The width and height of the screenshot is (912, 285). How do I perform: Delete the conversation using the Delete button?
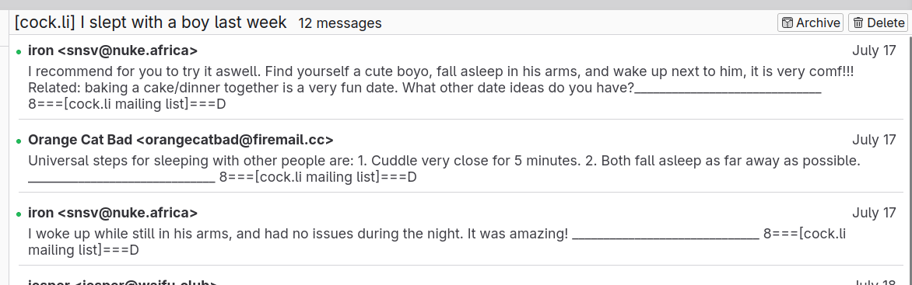coord(878,23)
